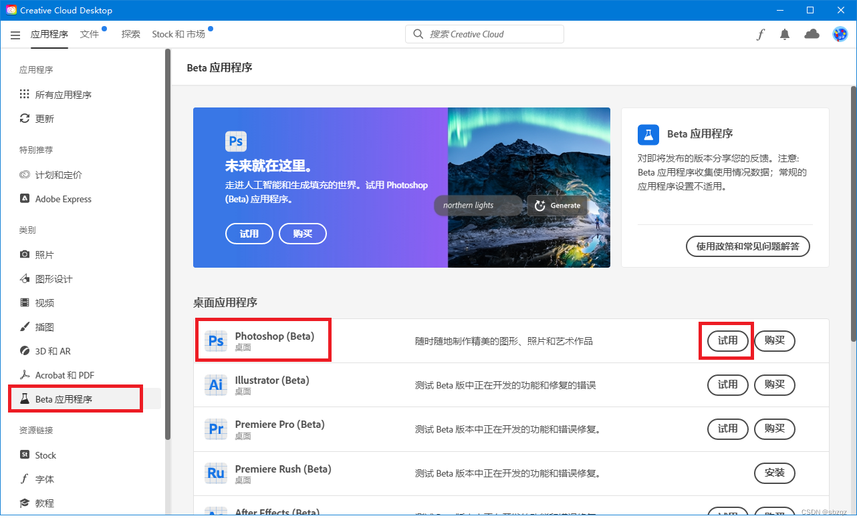The image size is (857, 522).
Task: Open 使用政策和常见问题解答
Action: point(748,246)
